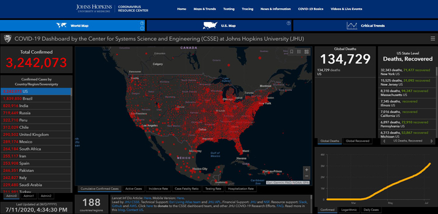Switch chart to Daily Cases
The width and height of the screenshot is (438, 214).
(x=371, y=210)
